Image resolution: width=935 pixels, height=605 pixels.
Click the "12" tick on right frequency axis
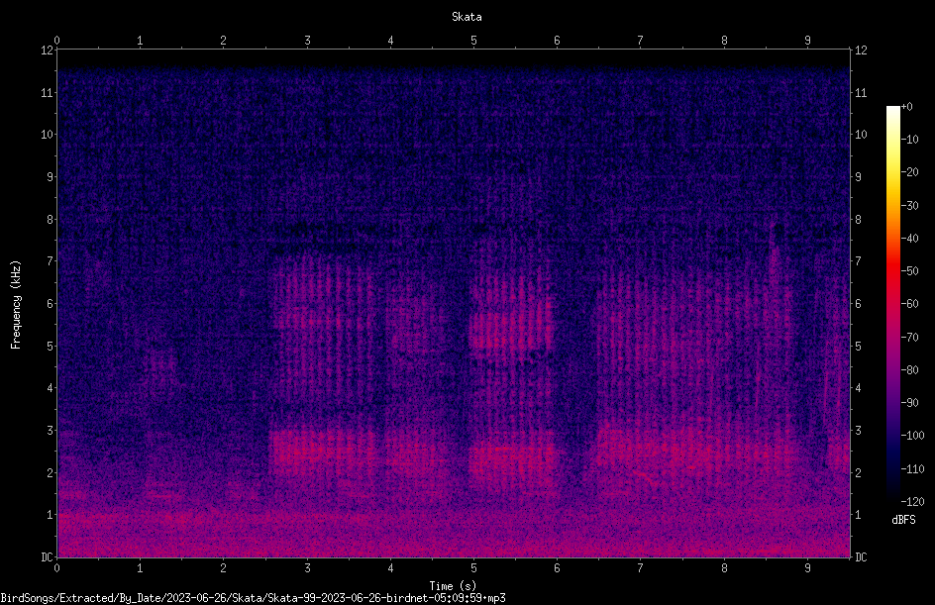click(861, 50)
